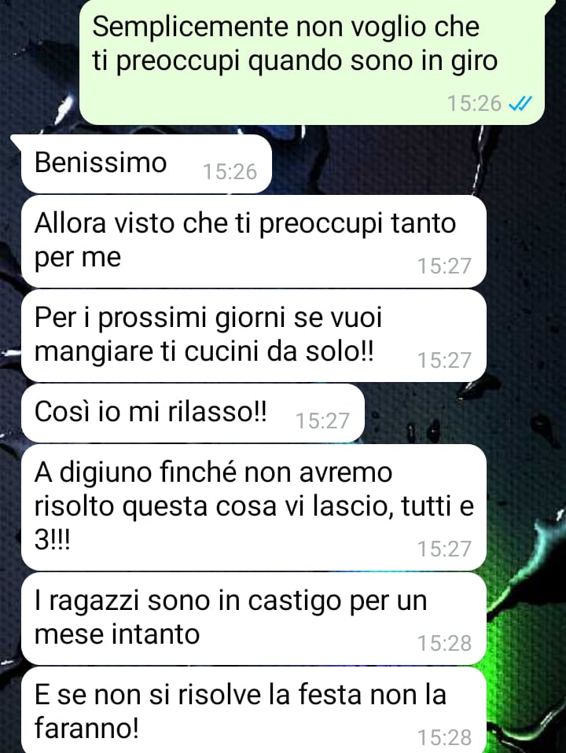Tap the message 'Per i prossimi giorni se vuoi mangiare'
The height and width of the screenshot is (753, 566).
click(254, 335)
